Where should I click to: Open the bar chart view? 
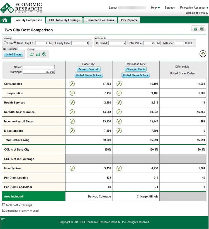[38, 54]
